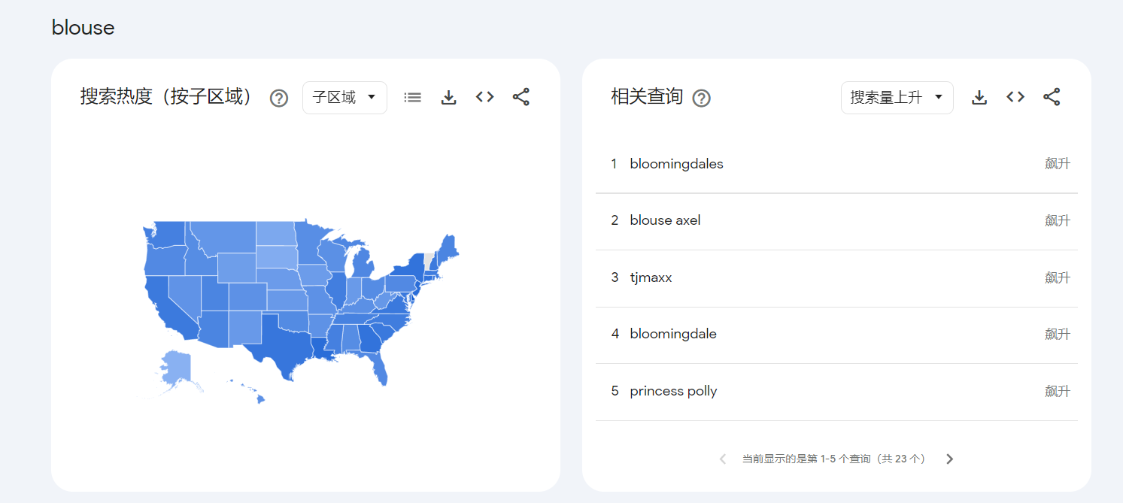The image size is (1123, 503).
Task: Click 飙升 label beside tjmaxx
Action: (x=1058, y=278)
